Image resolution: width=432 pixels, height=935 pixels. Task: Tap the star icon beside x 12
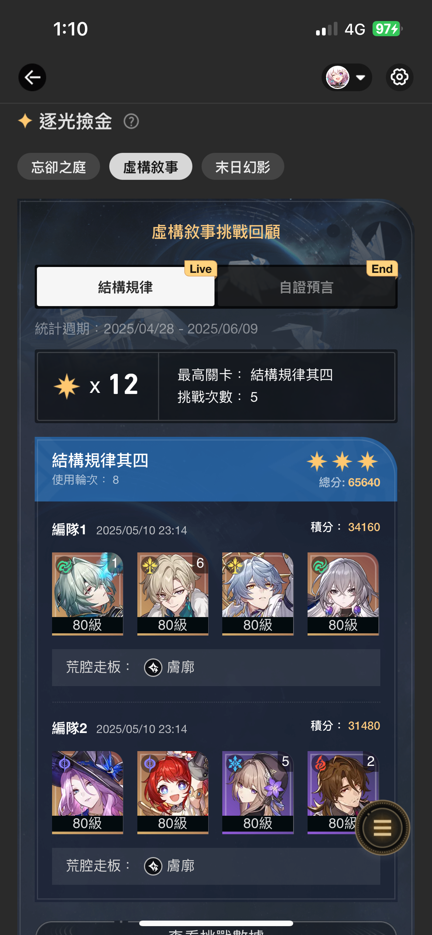click(67, 386)
